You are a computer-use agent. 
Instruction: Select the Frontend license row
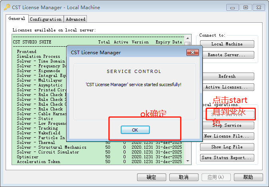pos(27,51)
